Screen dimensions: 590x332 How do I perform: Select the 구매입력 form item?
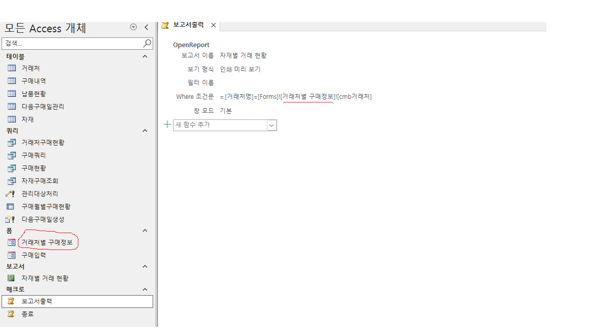[x=34, y=255]
